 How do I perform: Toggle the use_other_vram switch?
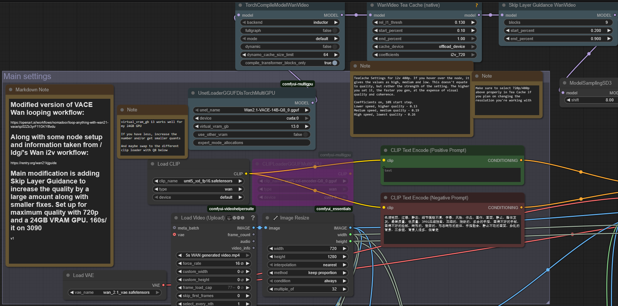pyautogui.click(x=306, y=135)
